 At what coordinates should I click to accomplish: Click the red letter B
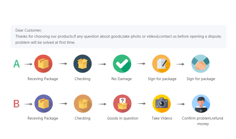[x=16, y=104]
